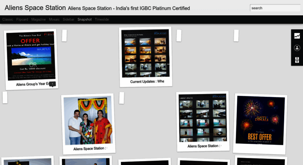This screenshot has height=165, width=303.
Task: Click the search input field
Action: coord(275,8)
